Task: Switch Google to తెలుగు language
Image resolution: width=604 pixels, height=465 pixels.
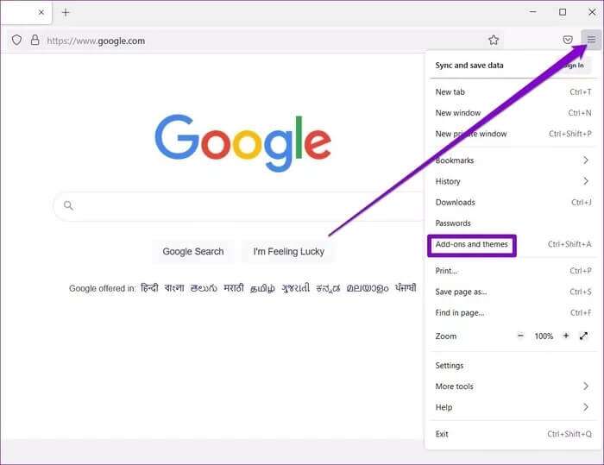Action: pyautogui.click(x=204, y=288)
